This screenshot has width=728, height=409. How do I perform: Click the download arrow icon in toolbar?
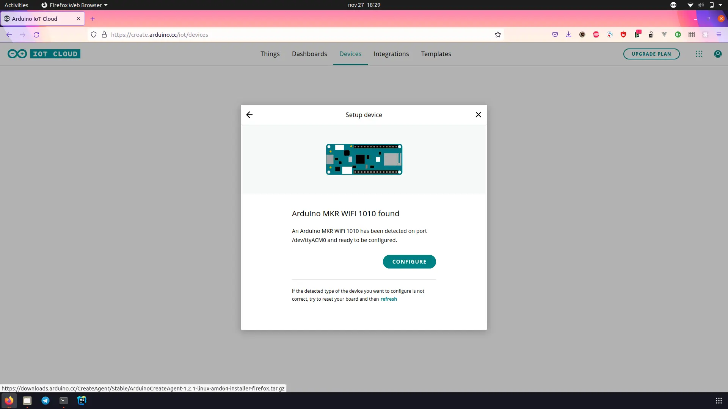568,34
